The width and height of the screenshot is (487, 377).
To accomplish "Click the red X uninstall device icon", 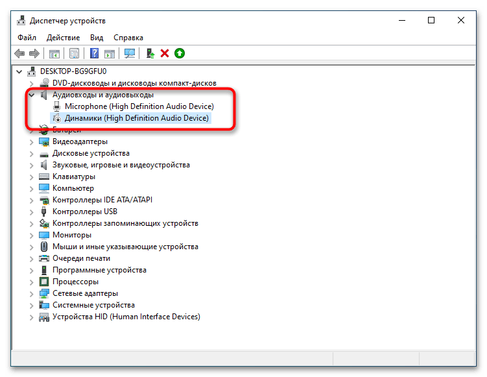I will [165, 53].
